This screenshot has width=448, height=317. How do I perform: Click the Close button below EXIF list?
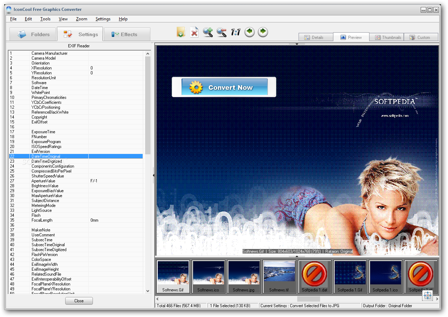[79, 301]
